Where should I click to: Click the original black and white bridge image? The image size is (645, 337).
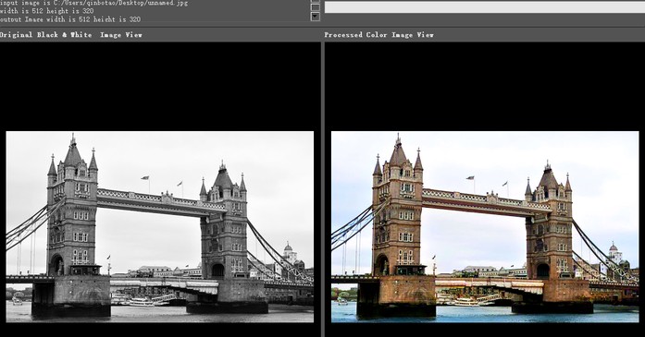(159, 226)
